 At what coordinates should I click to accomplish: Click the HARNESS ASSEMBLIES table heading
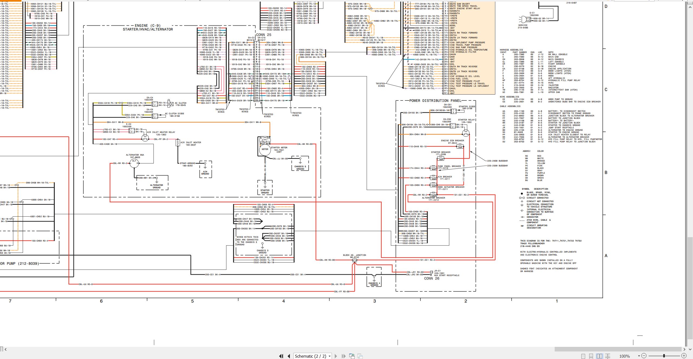(511, 50)
